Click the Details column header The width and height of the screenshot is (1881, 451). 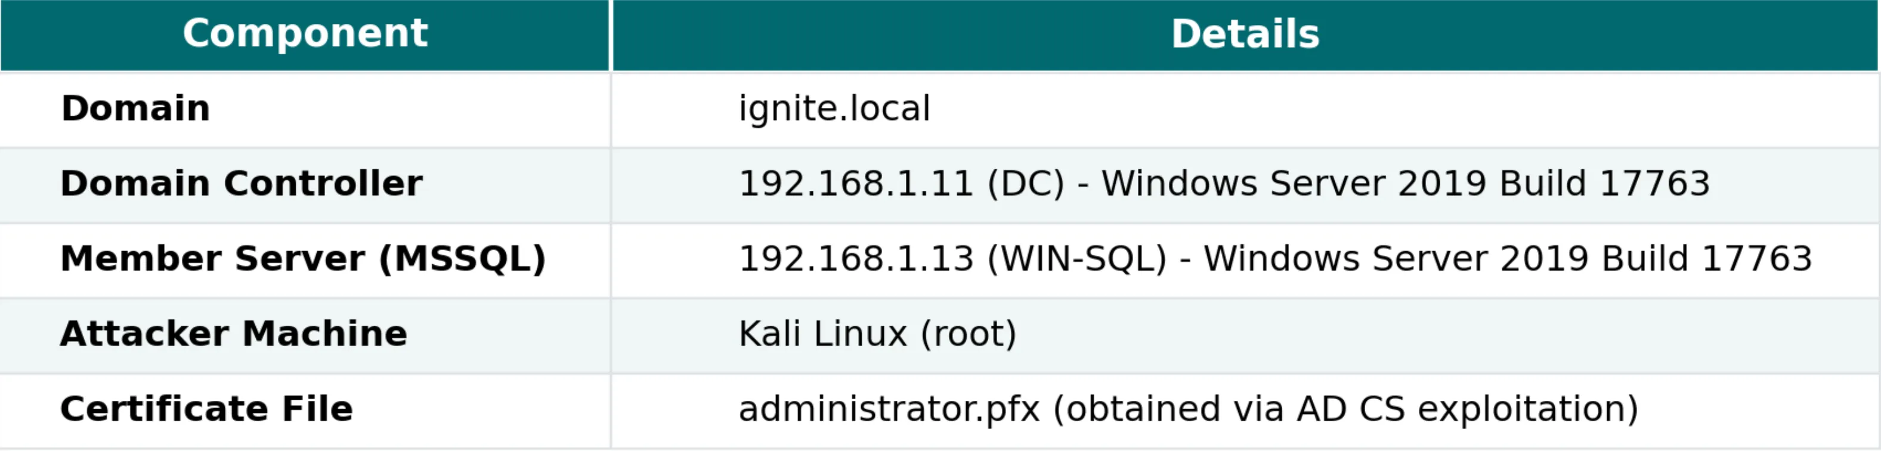[1244, 35]
